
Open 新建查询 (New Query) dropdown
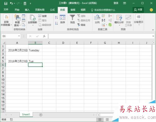[x=17, y=21]
